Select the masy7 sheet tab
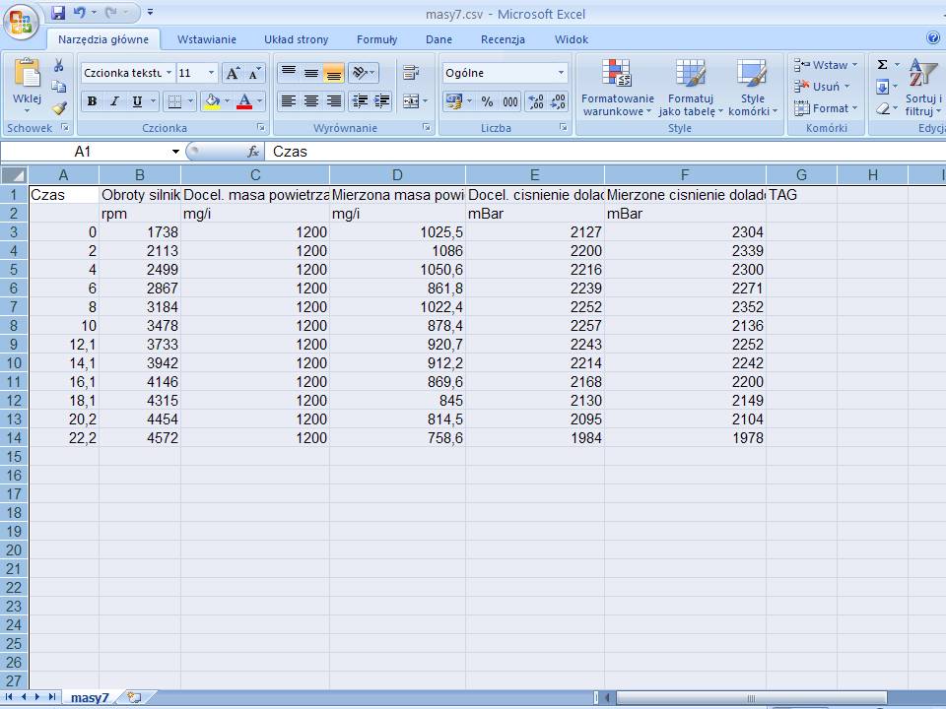The height and width of the screenshot is (709, 946). click(x=90, y=697)
